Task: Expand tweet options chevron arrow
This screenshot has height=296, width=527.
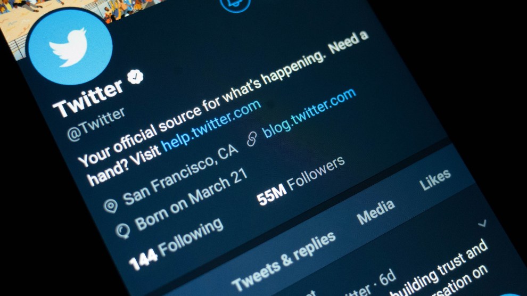Action: tap(482, 224)
